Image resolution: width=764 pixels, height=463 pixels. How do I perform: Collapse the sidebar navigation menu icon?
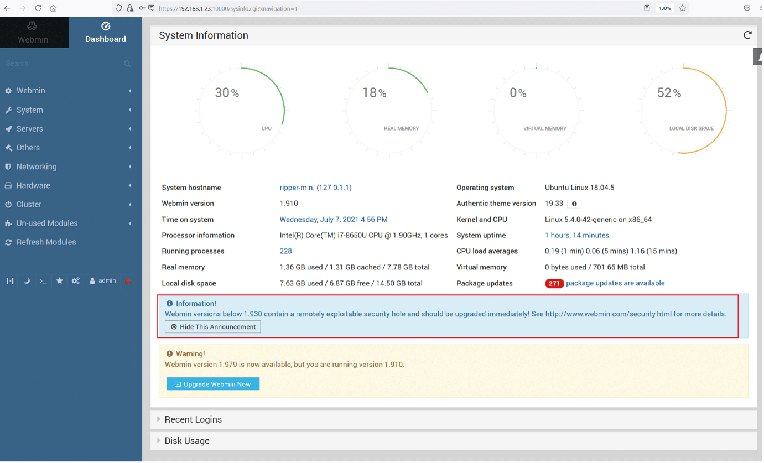[x=10, y=281]
